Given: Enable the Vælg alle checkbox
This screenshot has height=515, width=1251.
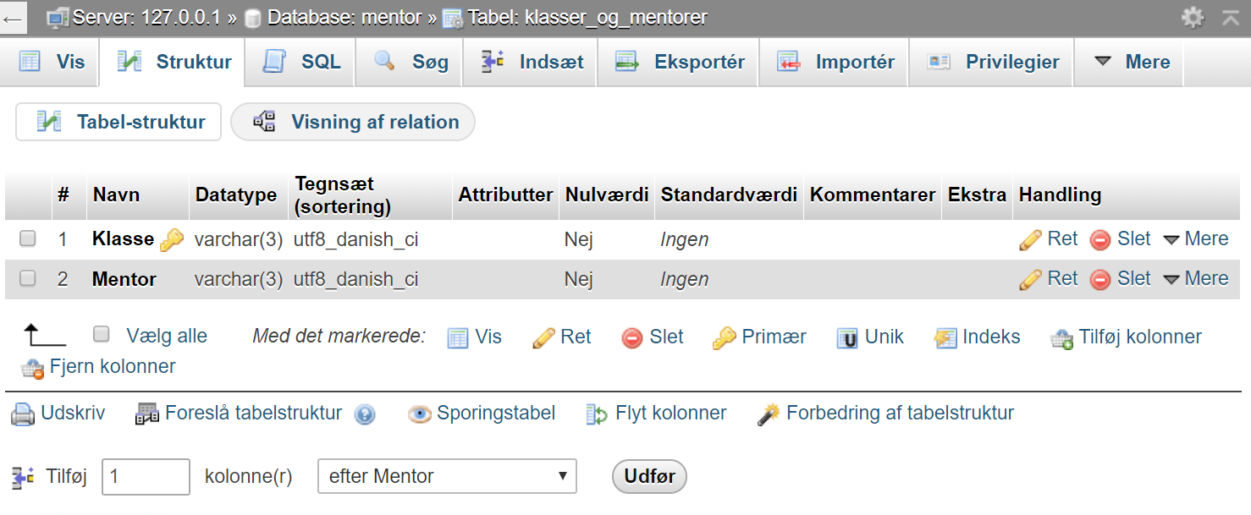Looking at the screenshot, I should click(102, 334).
